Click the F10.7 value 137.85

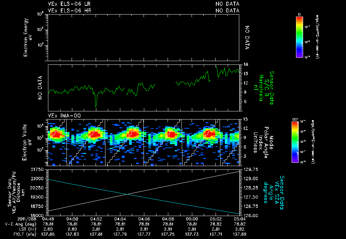tap(48, 234)
